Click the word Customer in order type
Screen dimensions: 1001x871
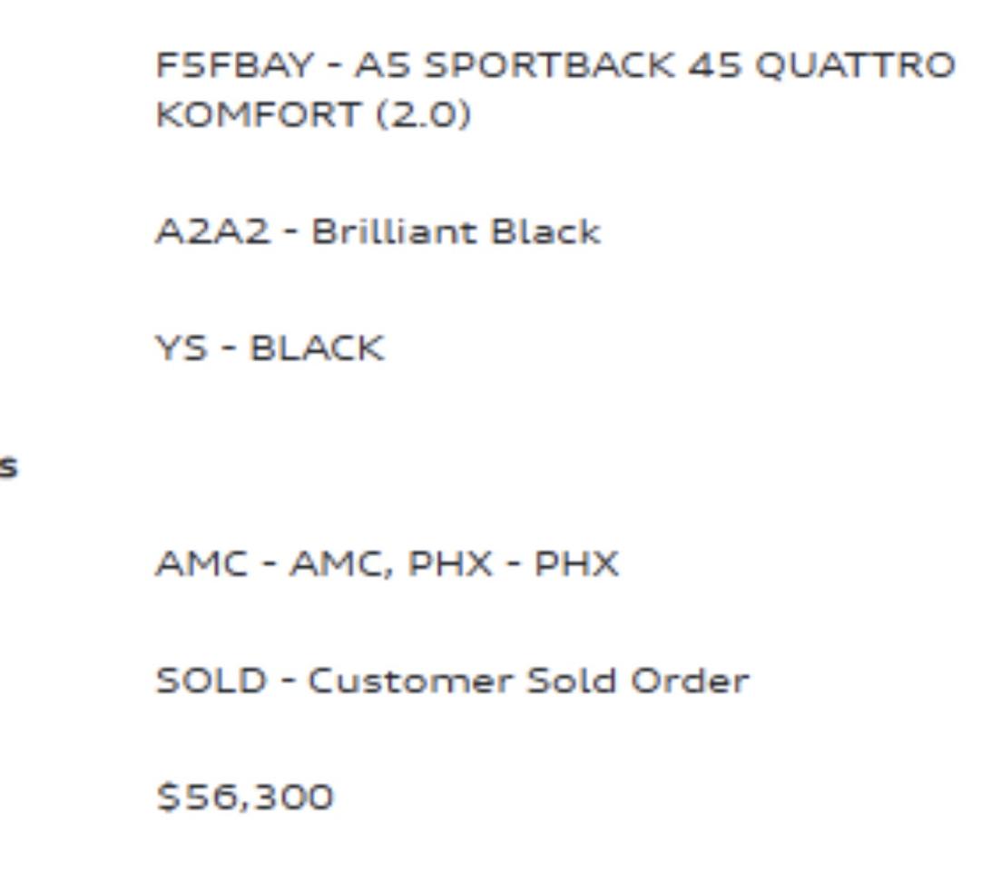pos(410,680)
